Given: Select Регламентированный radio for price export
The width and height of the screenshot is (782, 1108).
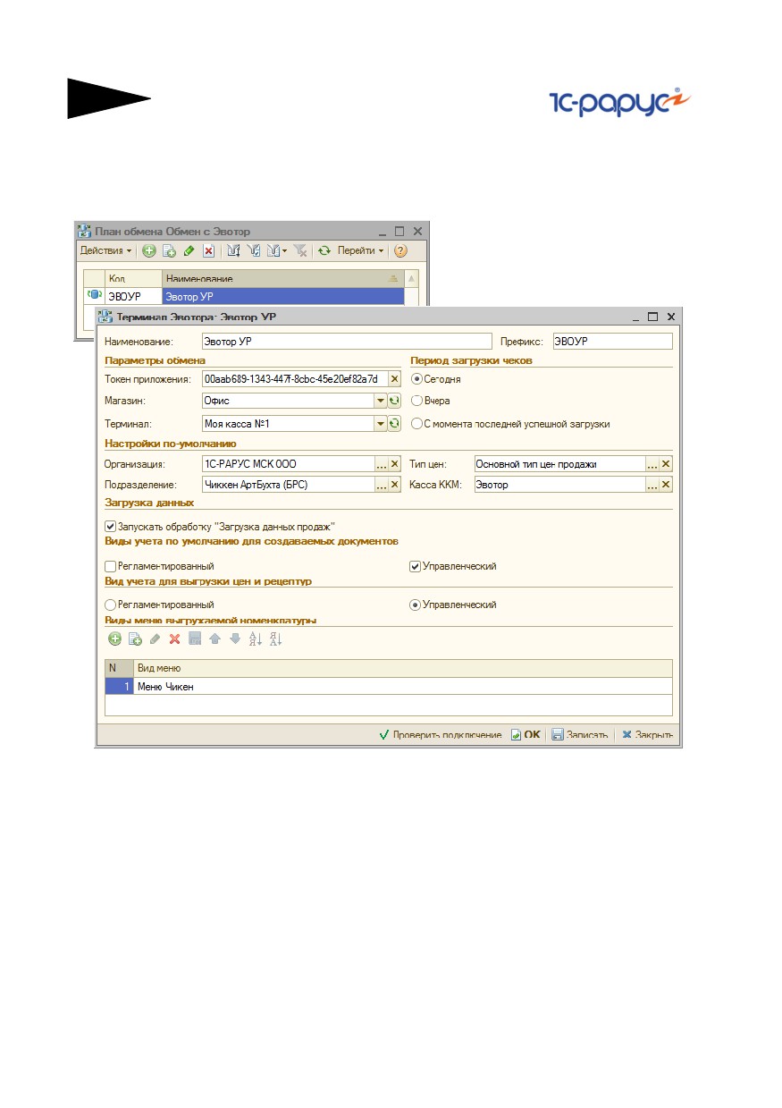Looking at the screenshot, I should tap(111, 605).
